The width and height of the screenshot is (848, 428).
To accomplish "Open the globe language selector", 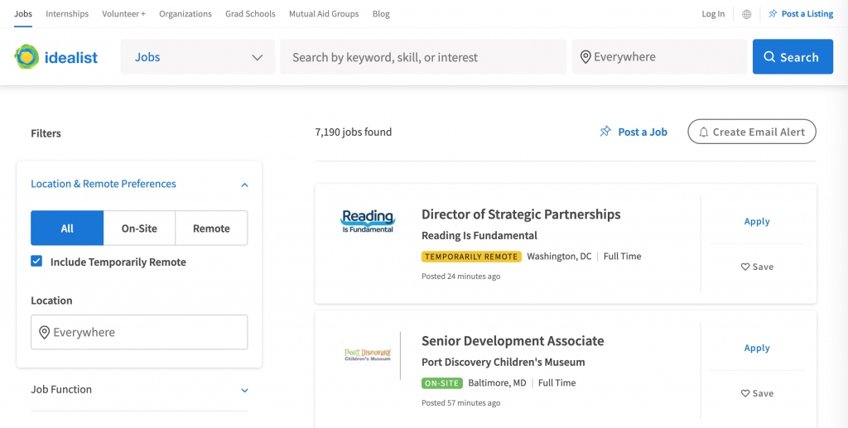I will 746,14.
